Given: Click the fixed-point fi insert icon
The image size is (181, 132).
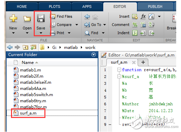Looking at the screenshot, I should 151,16.
